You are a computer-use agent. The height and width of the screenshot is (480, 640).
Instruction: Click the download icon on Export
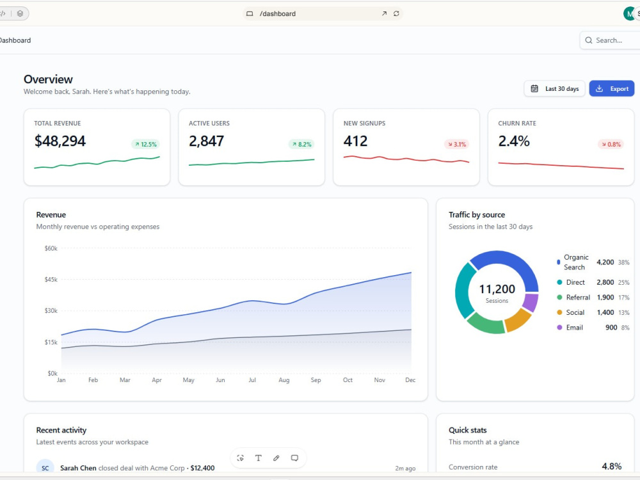(599, 88)
